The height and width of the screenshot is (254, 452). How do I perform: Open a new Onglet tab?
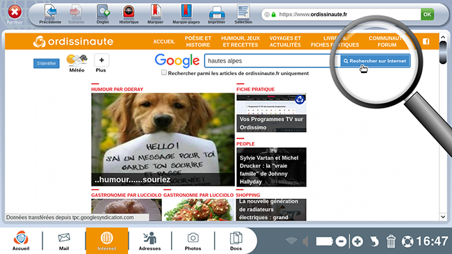tap(103, 12)
